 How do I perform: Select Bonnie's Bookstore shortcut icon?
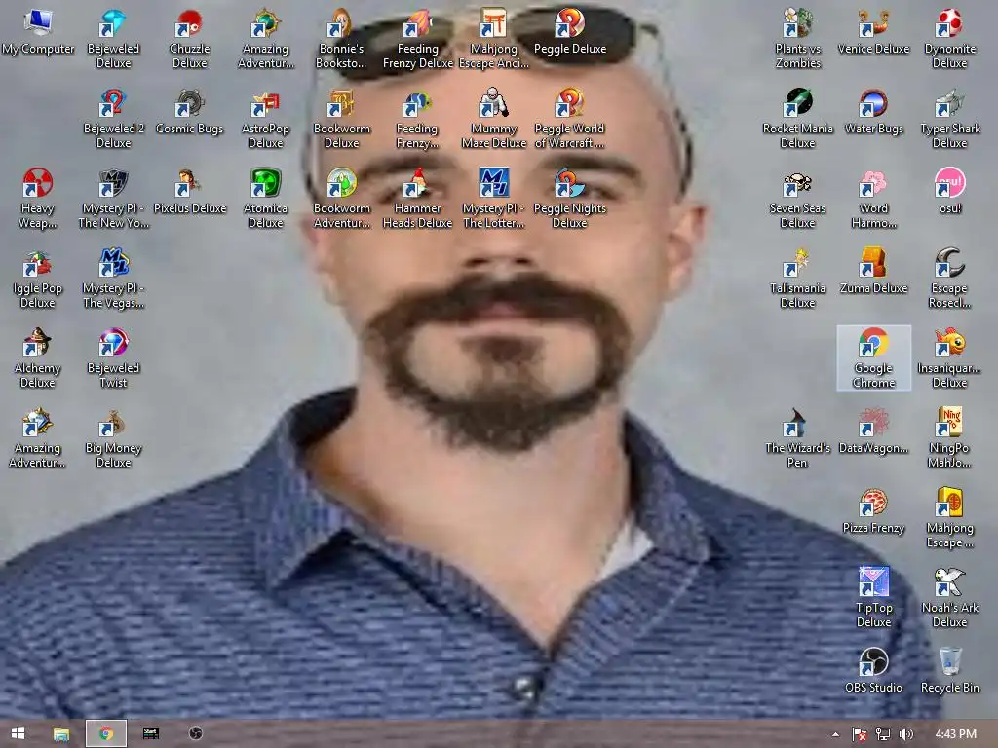(x=341, y=39)
